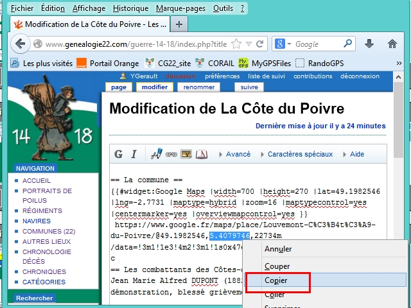Choose Coller in the context menu

pos(325,295)
